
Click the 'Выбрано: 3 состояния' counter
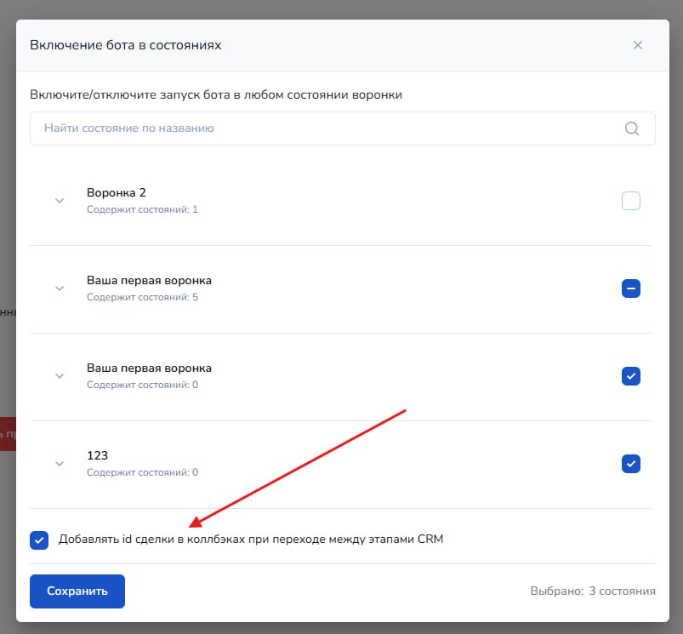click(x=592, y=591)
